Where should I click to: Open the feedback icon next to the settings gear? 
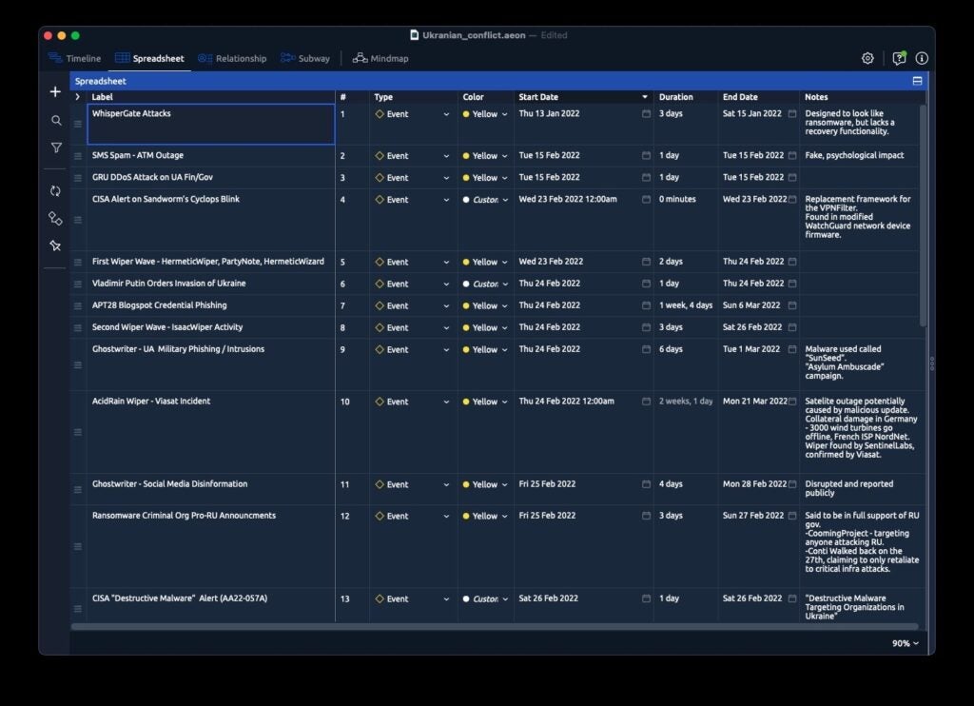[x=898, y=58]
